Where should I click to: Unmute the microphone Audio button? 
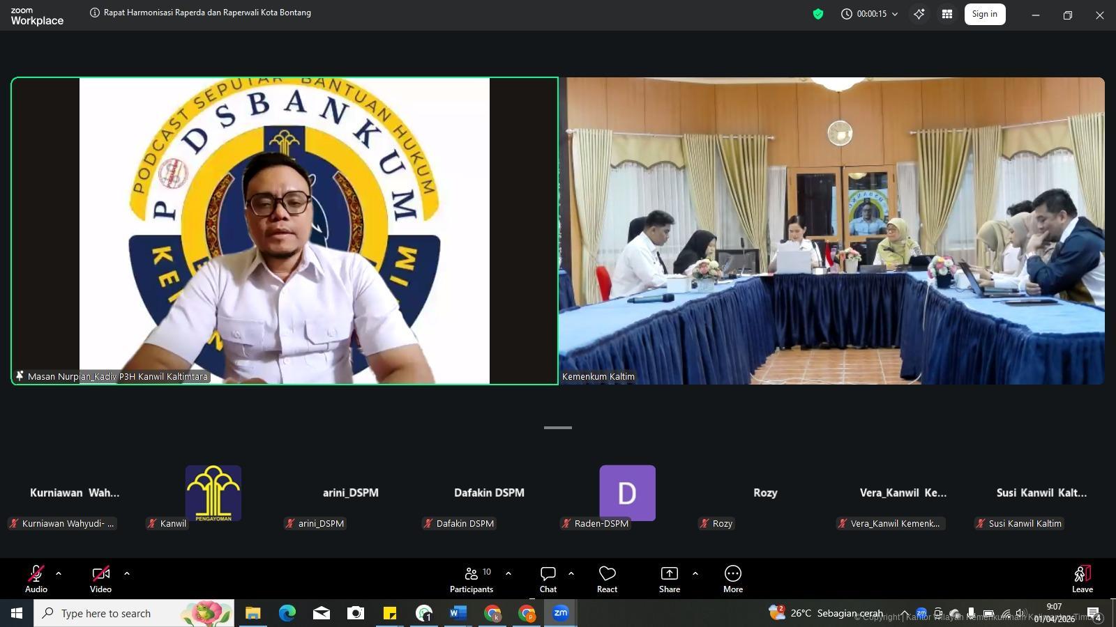click(x=36, y=579)
